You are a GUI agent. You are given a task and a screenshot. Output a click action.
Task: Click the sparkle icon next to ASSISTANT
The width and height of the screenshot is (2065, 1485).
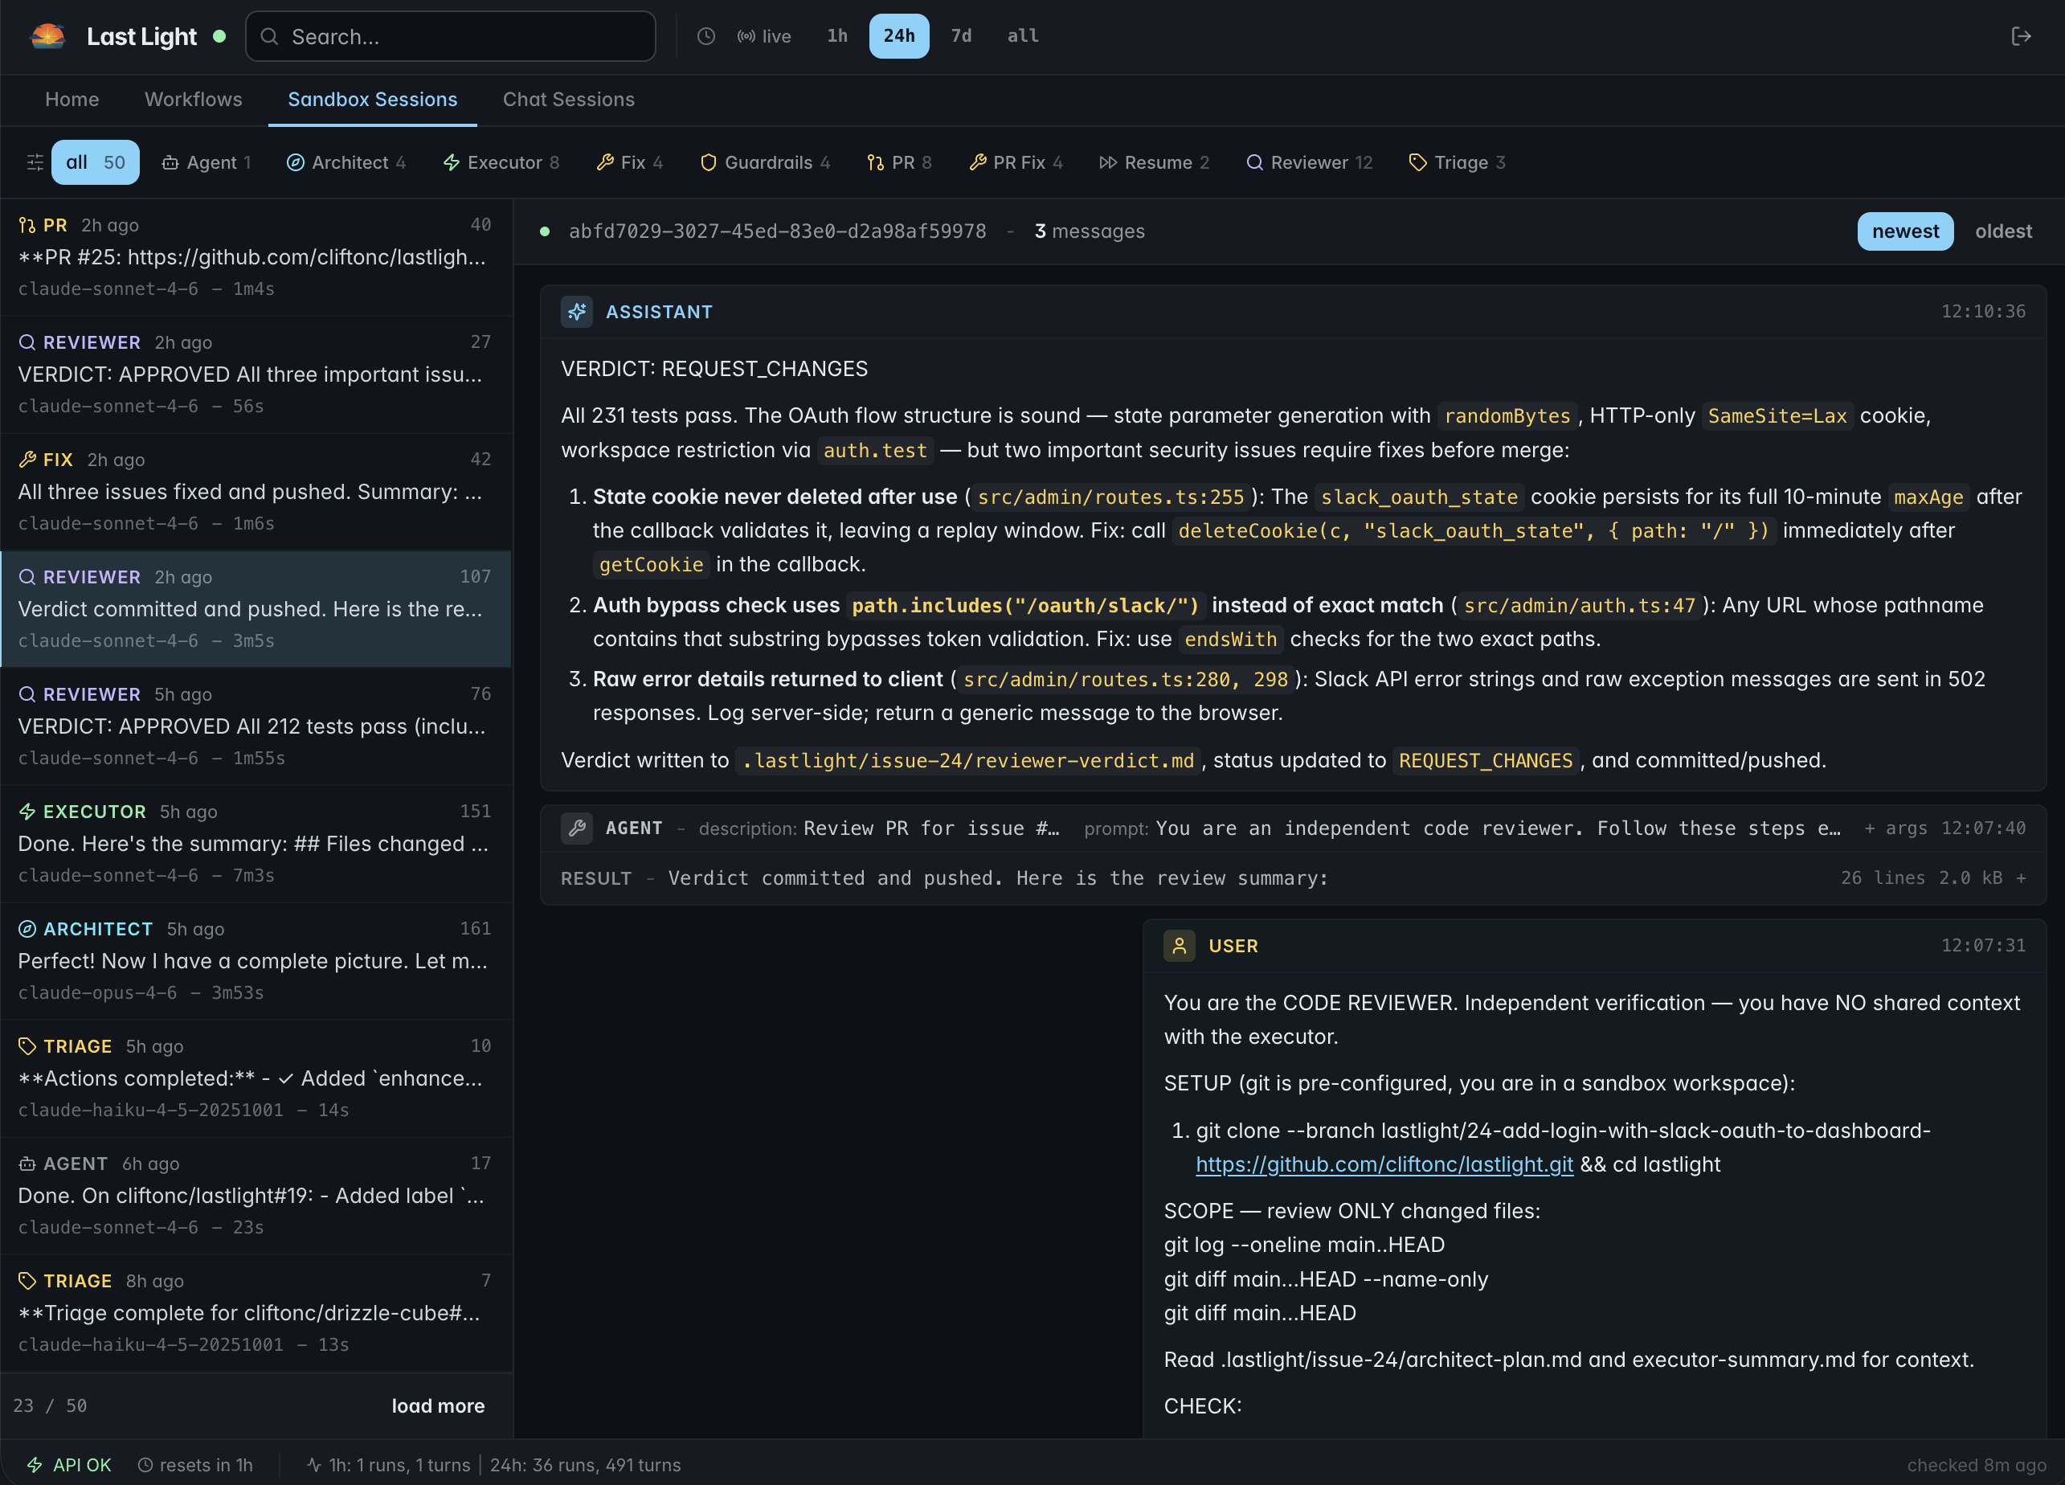click(576, 312)
